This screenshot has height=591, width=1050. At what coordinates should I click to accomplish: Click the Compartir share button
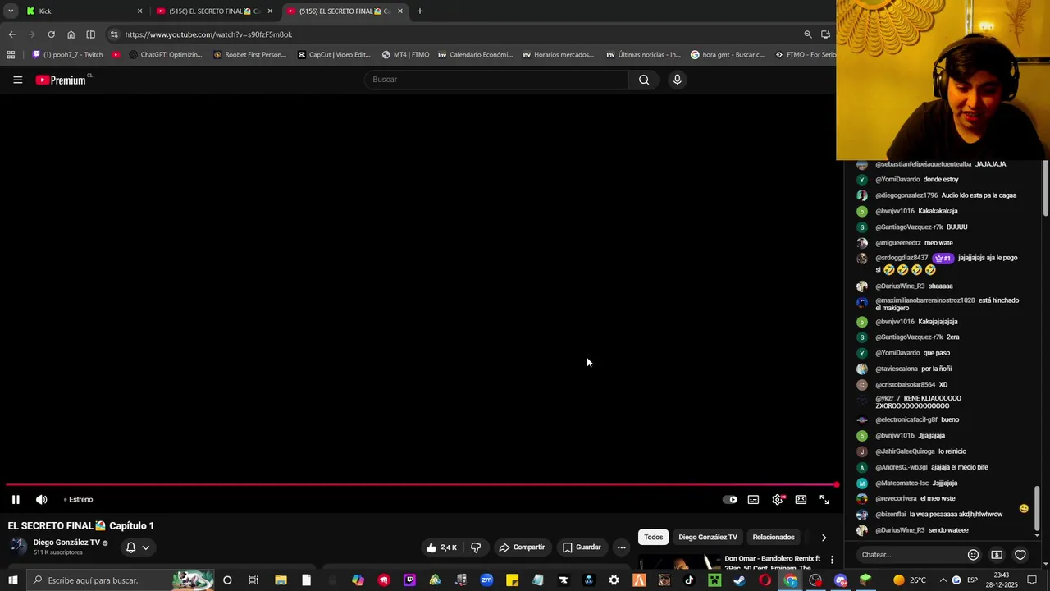[522, 547]
